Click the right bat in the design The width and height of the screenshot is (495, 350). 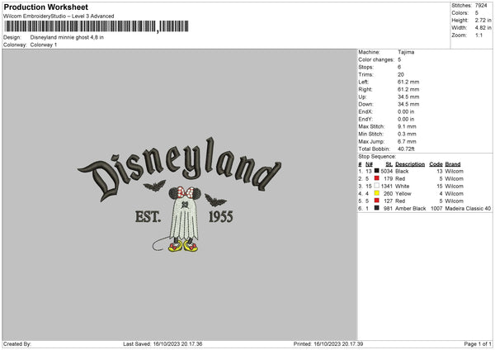[215, 201]
